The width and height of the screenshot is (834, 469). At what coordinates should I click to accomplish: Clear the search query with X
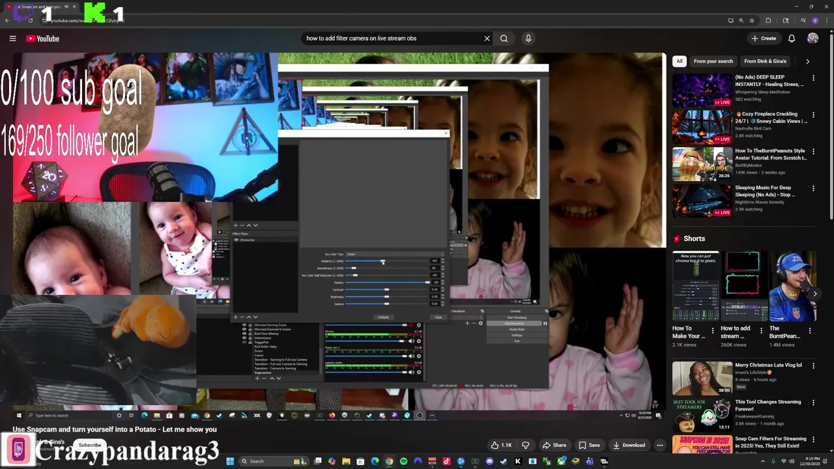[487, 38]
